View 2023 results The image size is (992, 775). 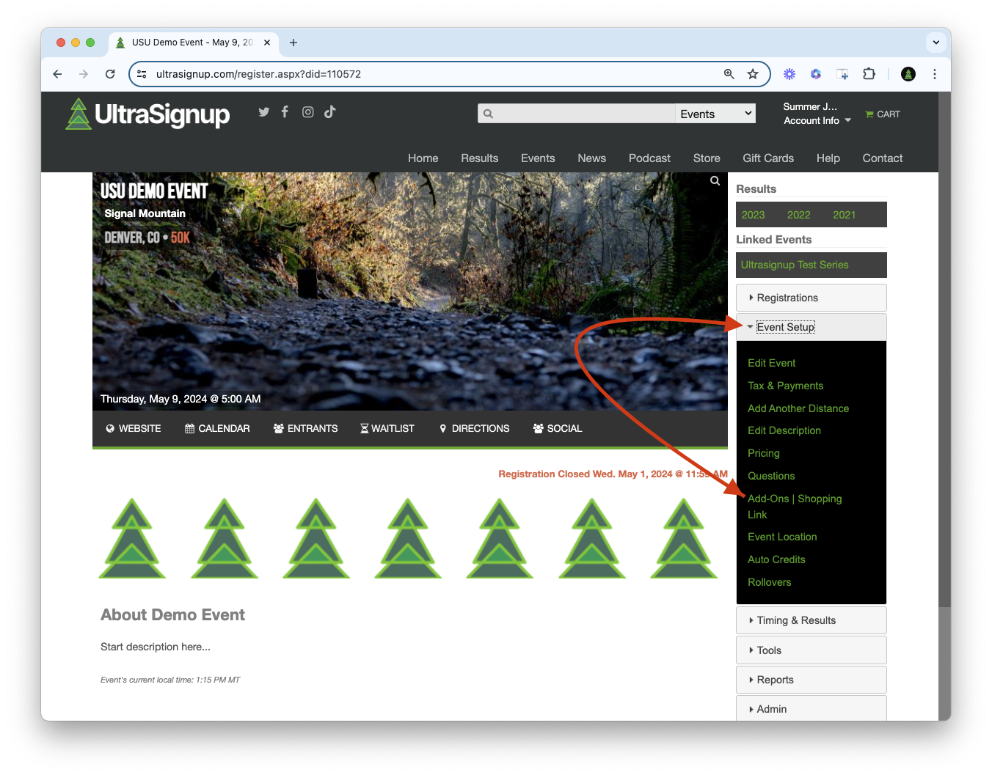(x=753, y=215)
